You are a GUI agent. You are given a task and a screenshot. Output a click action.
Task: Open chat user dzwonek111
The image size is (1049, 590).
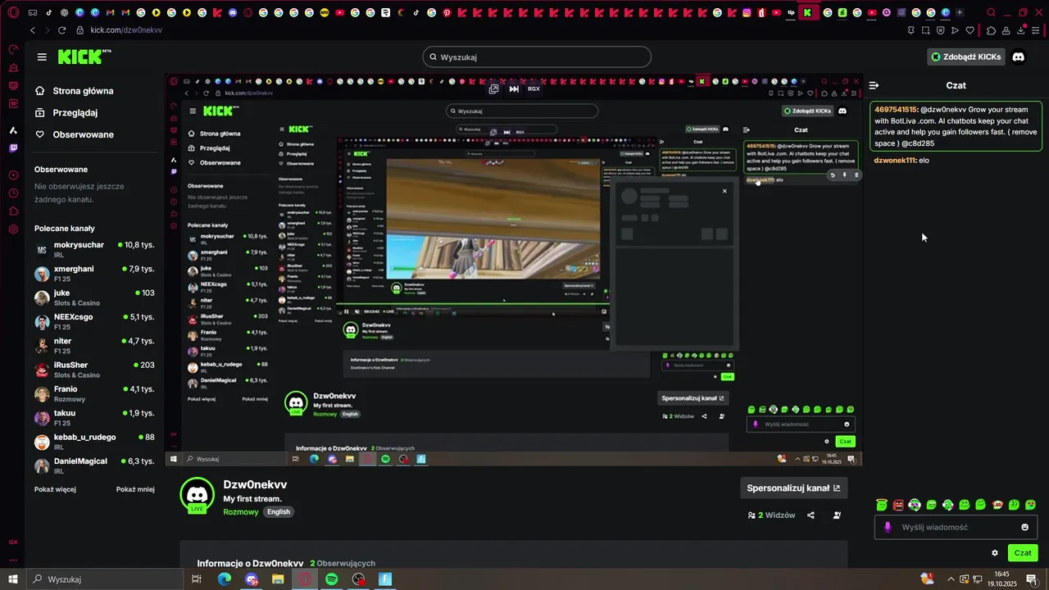click(x=895, y=161)
